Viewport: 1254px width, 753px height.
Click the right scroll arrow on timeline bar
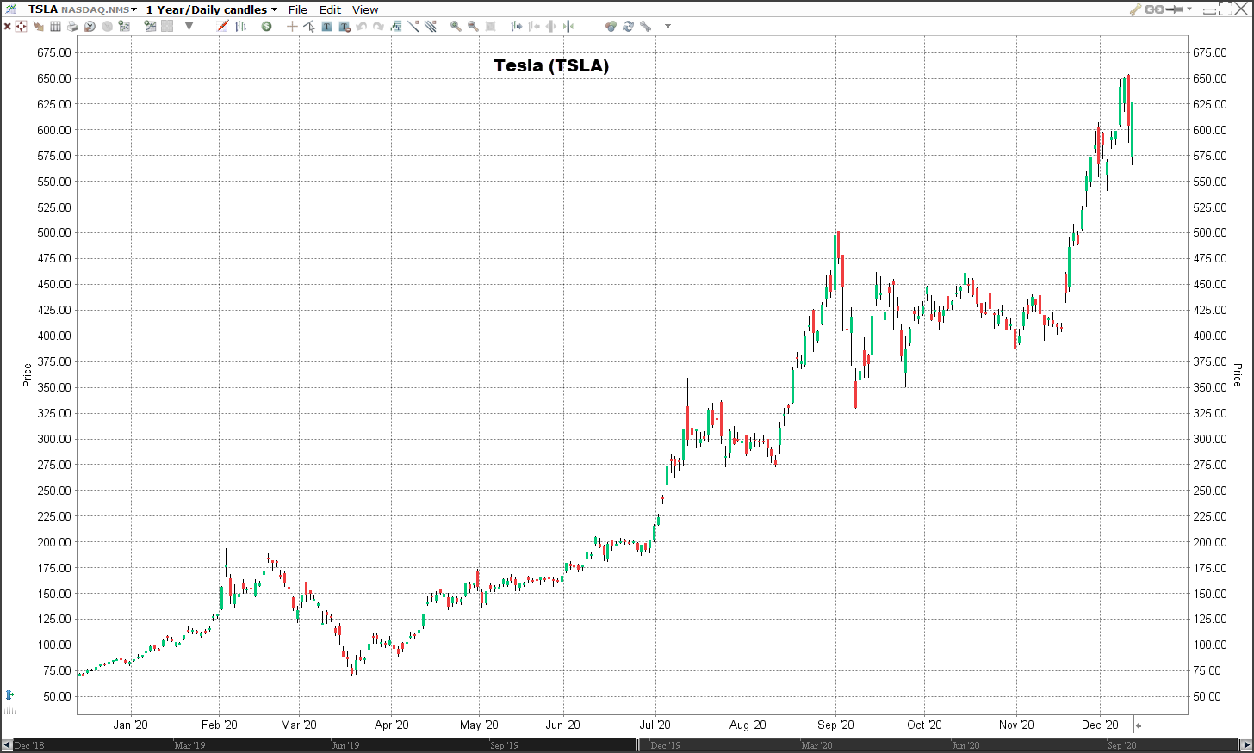pos(1246,745)
